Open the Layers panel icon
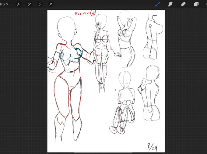 (196, 4)
